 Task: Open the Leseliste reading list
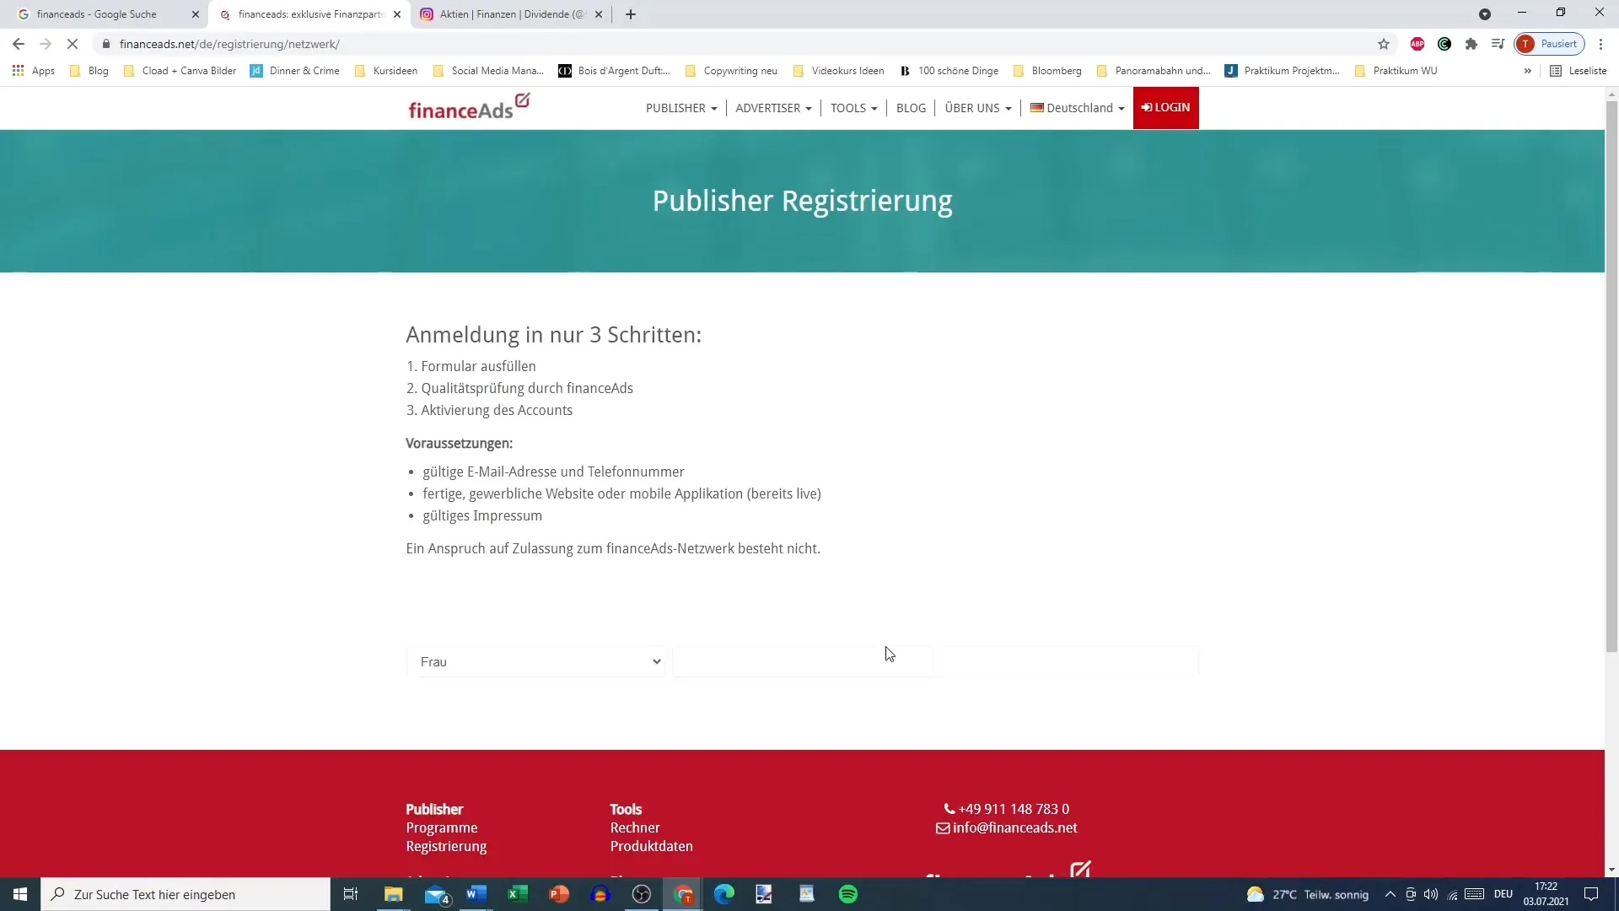(x=1579, y=71)
